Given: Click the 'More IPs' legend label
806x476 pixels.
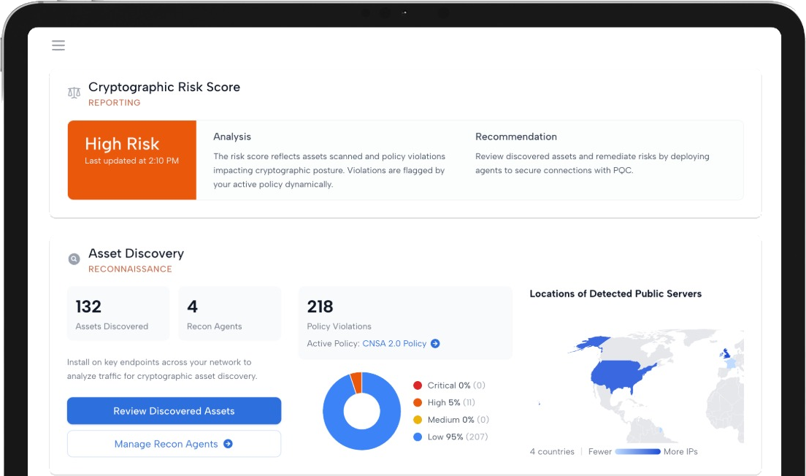Looking at the screenshot, I should 680,452.
